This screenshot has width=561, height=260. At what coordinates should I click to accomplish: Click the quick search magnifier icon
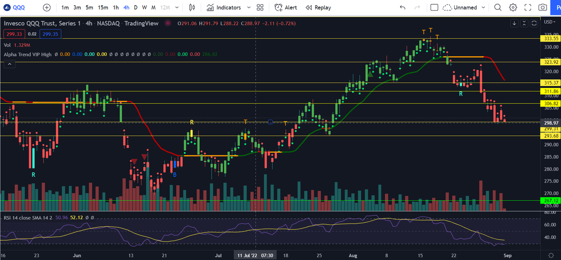coord(498,7)
